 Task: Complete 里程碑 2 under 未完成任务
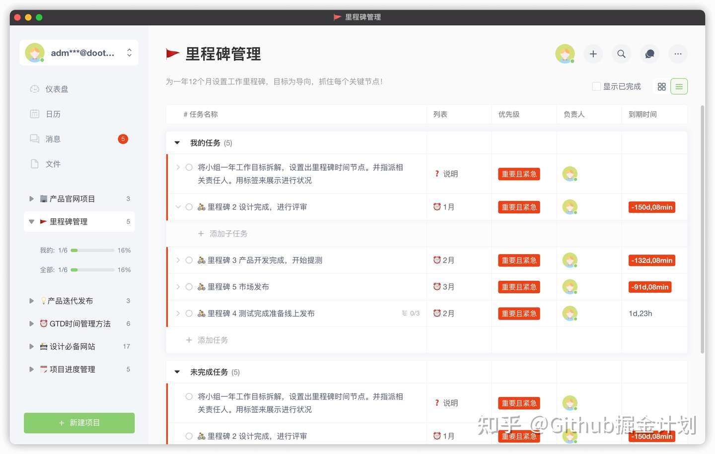pos(189,436)
